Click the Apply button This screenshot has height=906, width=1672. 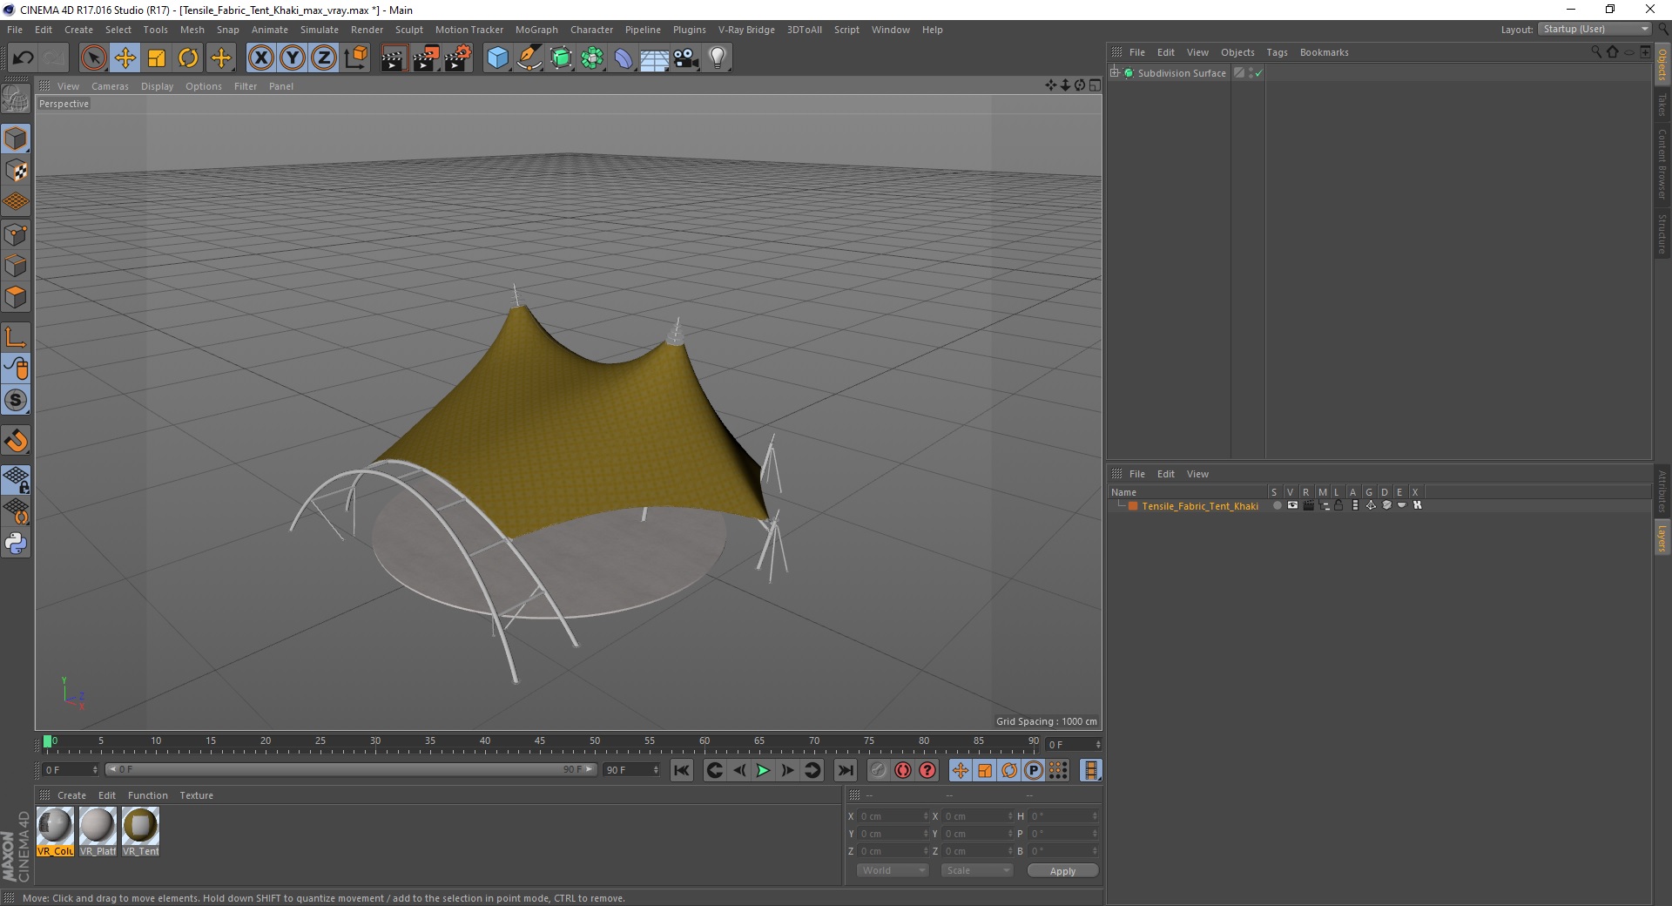tap(1062, 871)
